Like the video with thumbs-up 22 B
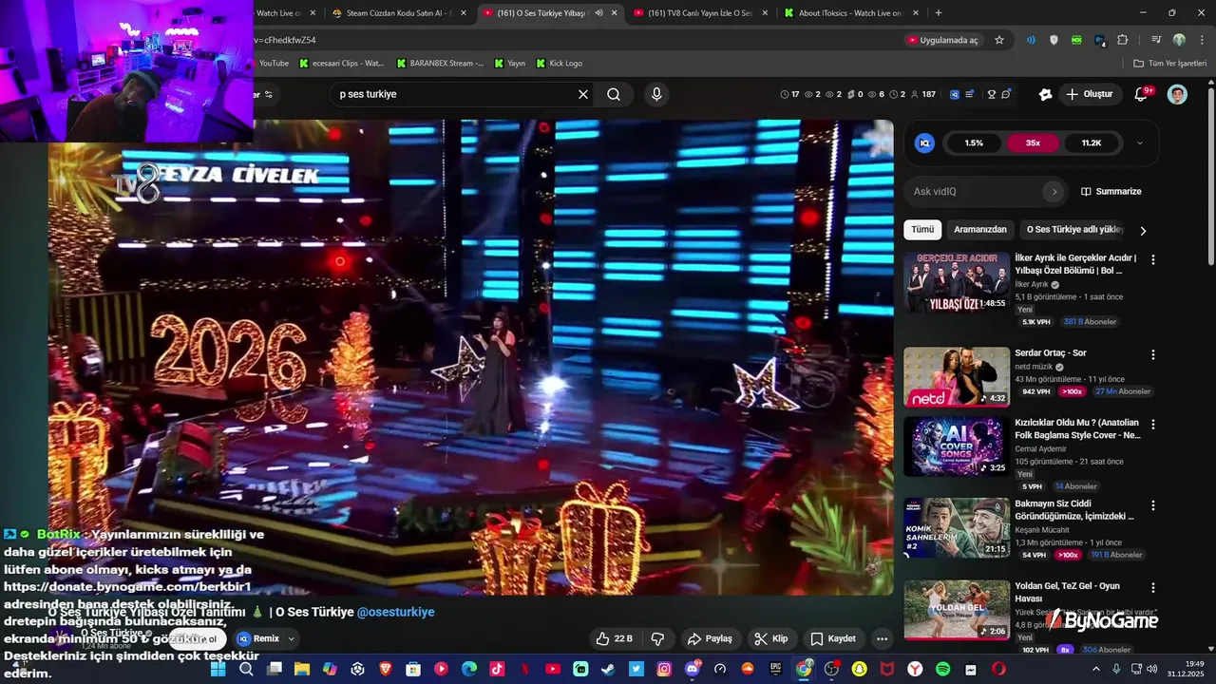1216x684 pixels. click(615, 638)
